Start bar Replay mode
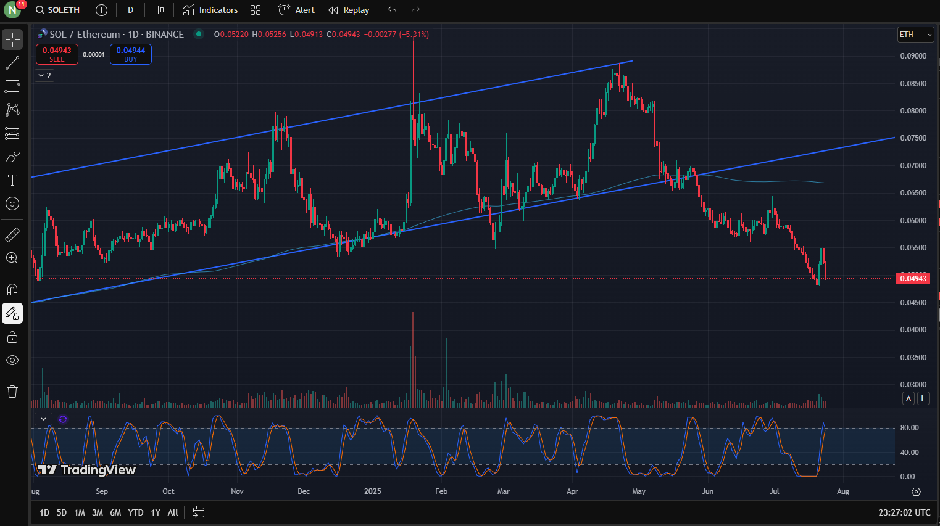This screenshot has width=940, height=526. point(349,10)
